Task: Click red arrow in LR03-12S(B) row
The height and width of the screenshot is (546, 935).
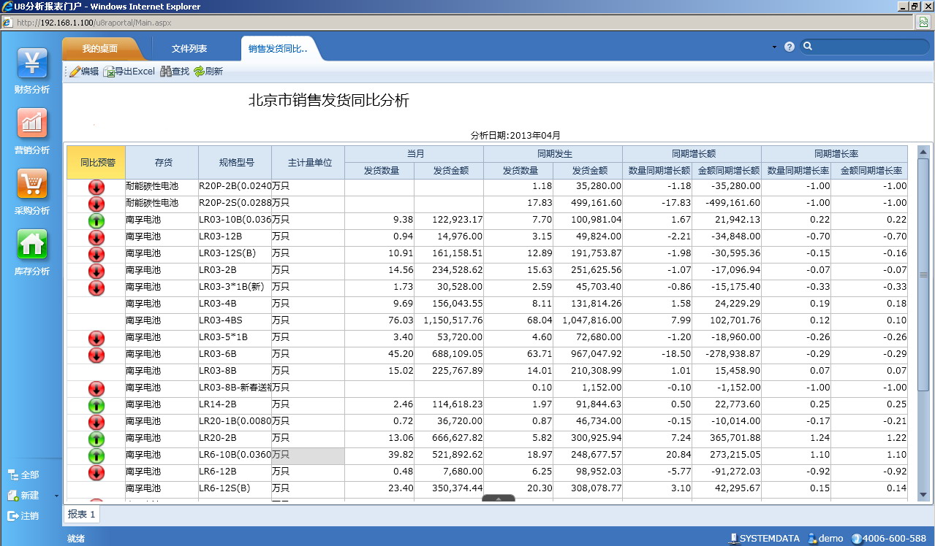Action: [96, 255]
